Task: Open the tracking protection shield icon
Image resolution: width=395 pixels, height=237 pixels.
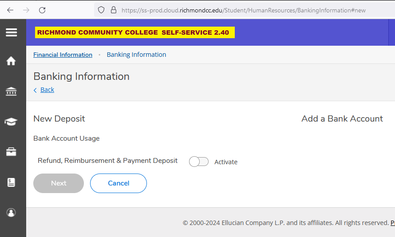Action: coord(101,10)
